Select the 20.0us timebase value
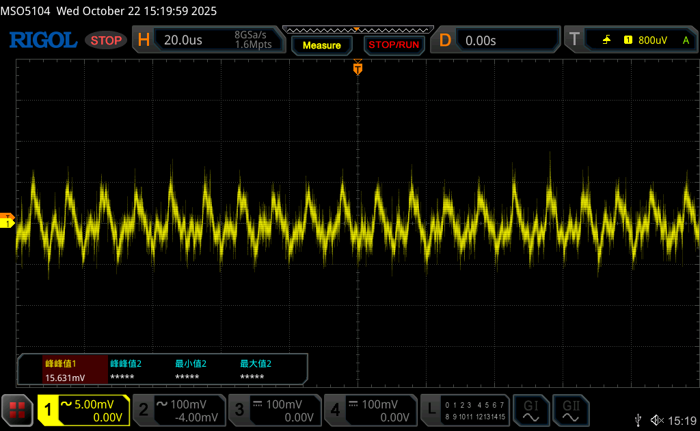 (x=183, y=40)
